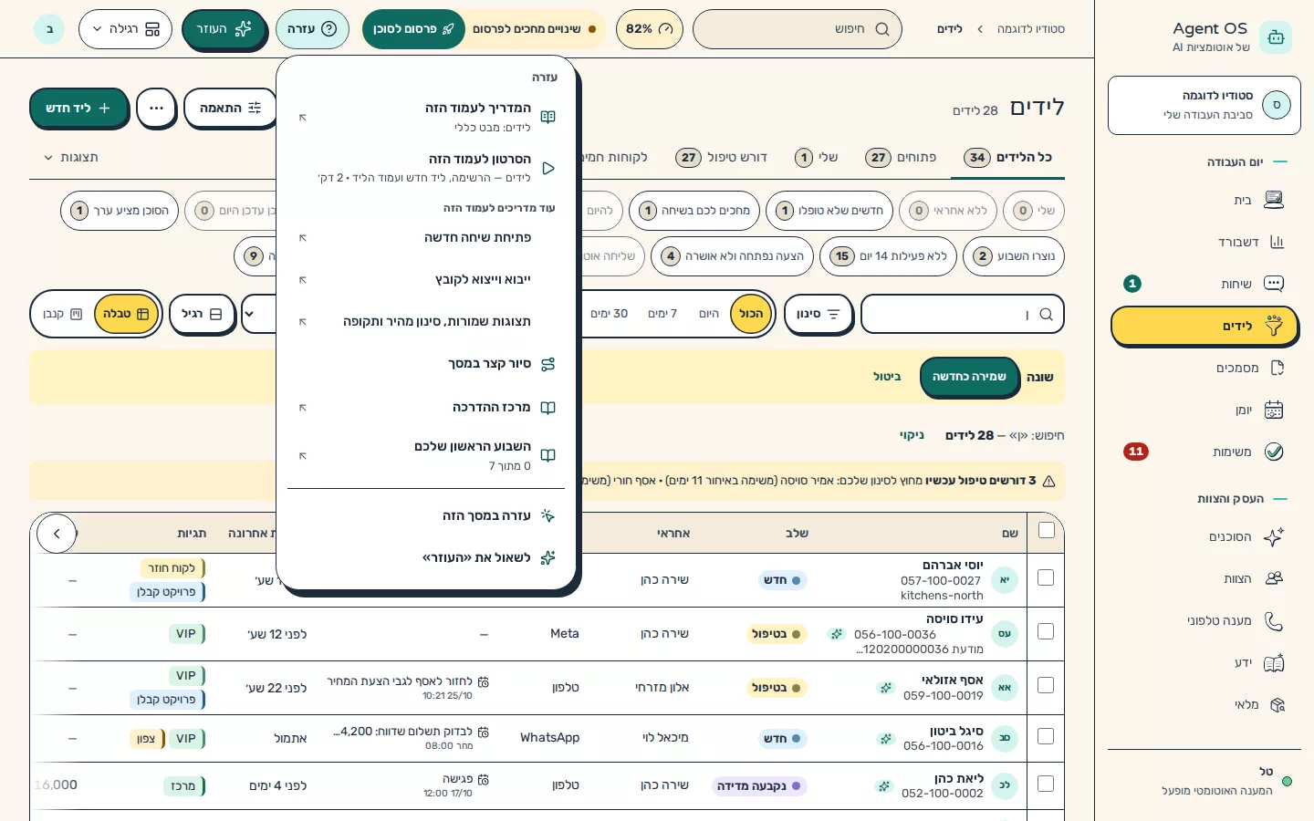Screen dimensions: 1314x821
Task: Click the round arrow button at table edge
Action: [x=57, y=534]
